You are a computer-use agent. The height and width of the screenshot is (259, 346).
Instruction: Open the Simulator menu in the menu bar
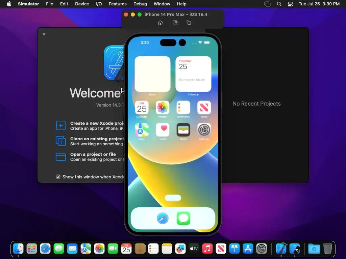(x=28, y=4)
